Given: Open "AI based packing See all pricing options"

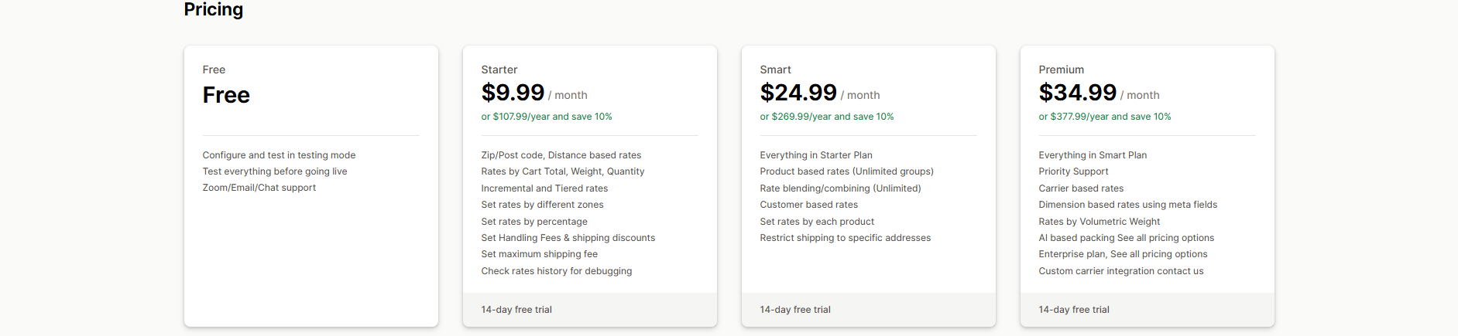Looking at the screenshot, I should pos(1127,238).
